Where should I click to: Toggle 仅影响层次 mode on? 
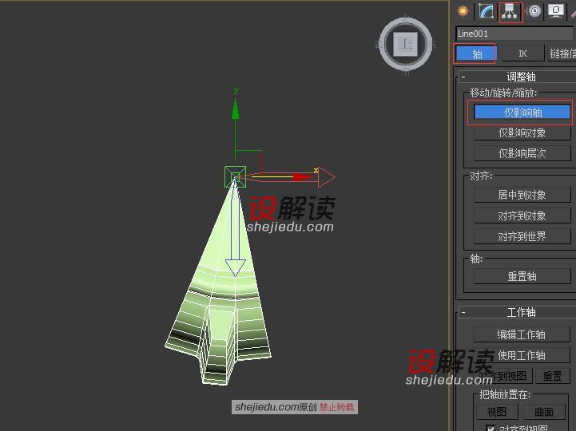[522, 153]
